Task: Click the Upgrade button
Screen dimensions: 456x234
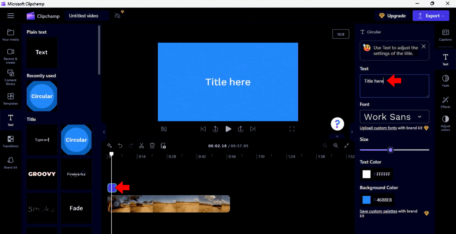Action: tap(392, 16)
